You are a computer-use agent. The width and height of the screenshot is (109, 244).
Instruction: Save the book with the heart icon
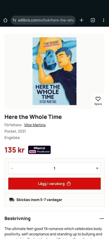click(98, 101)
